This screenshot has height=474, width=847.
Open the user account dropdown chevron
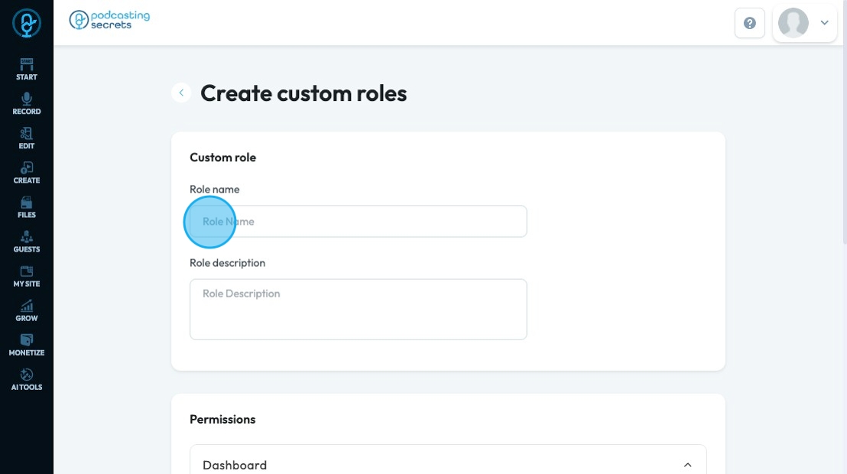(825, 23)
